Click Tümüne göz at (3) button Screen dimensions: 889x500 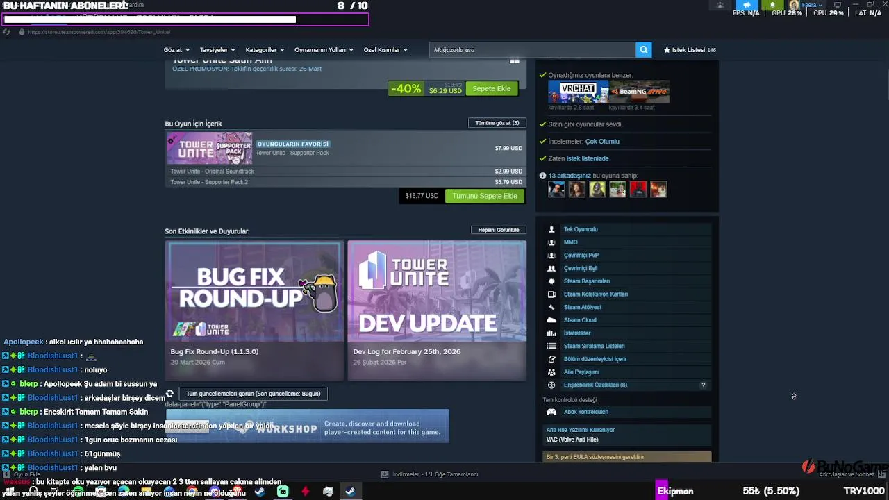point(497,123)
